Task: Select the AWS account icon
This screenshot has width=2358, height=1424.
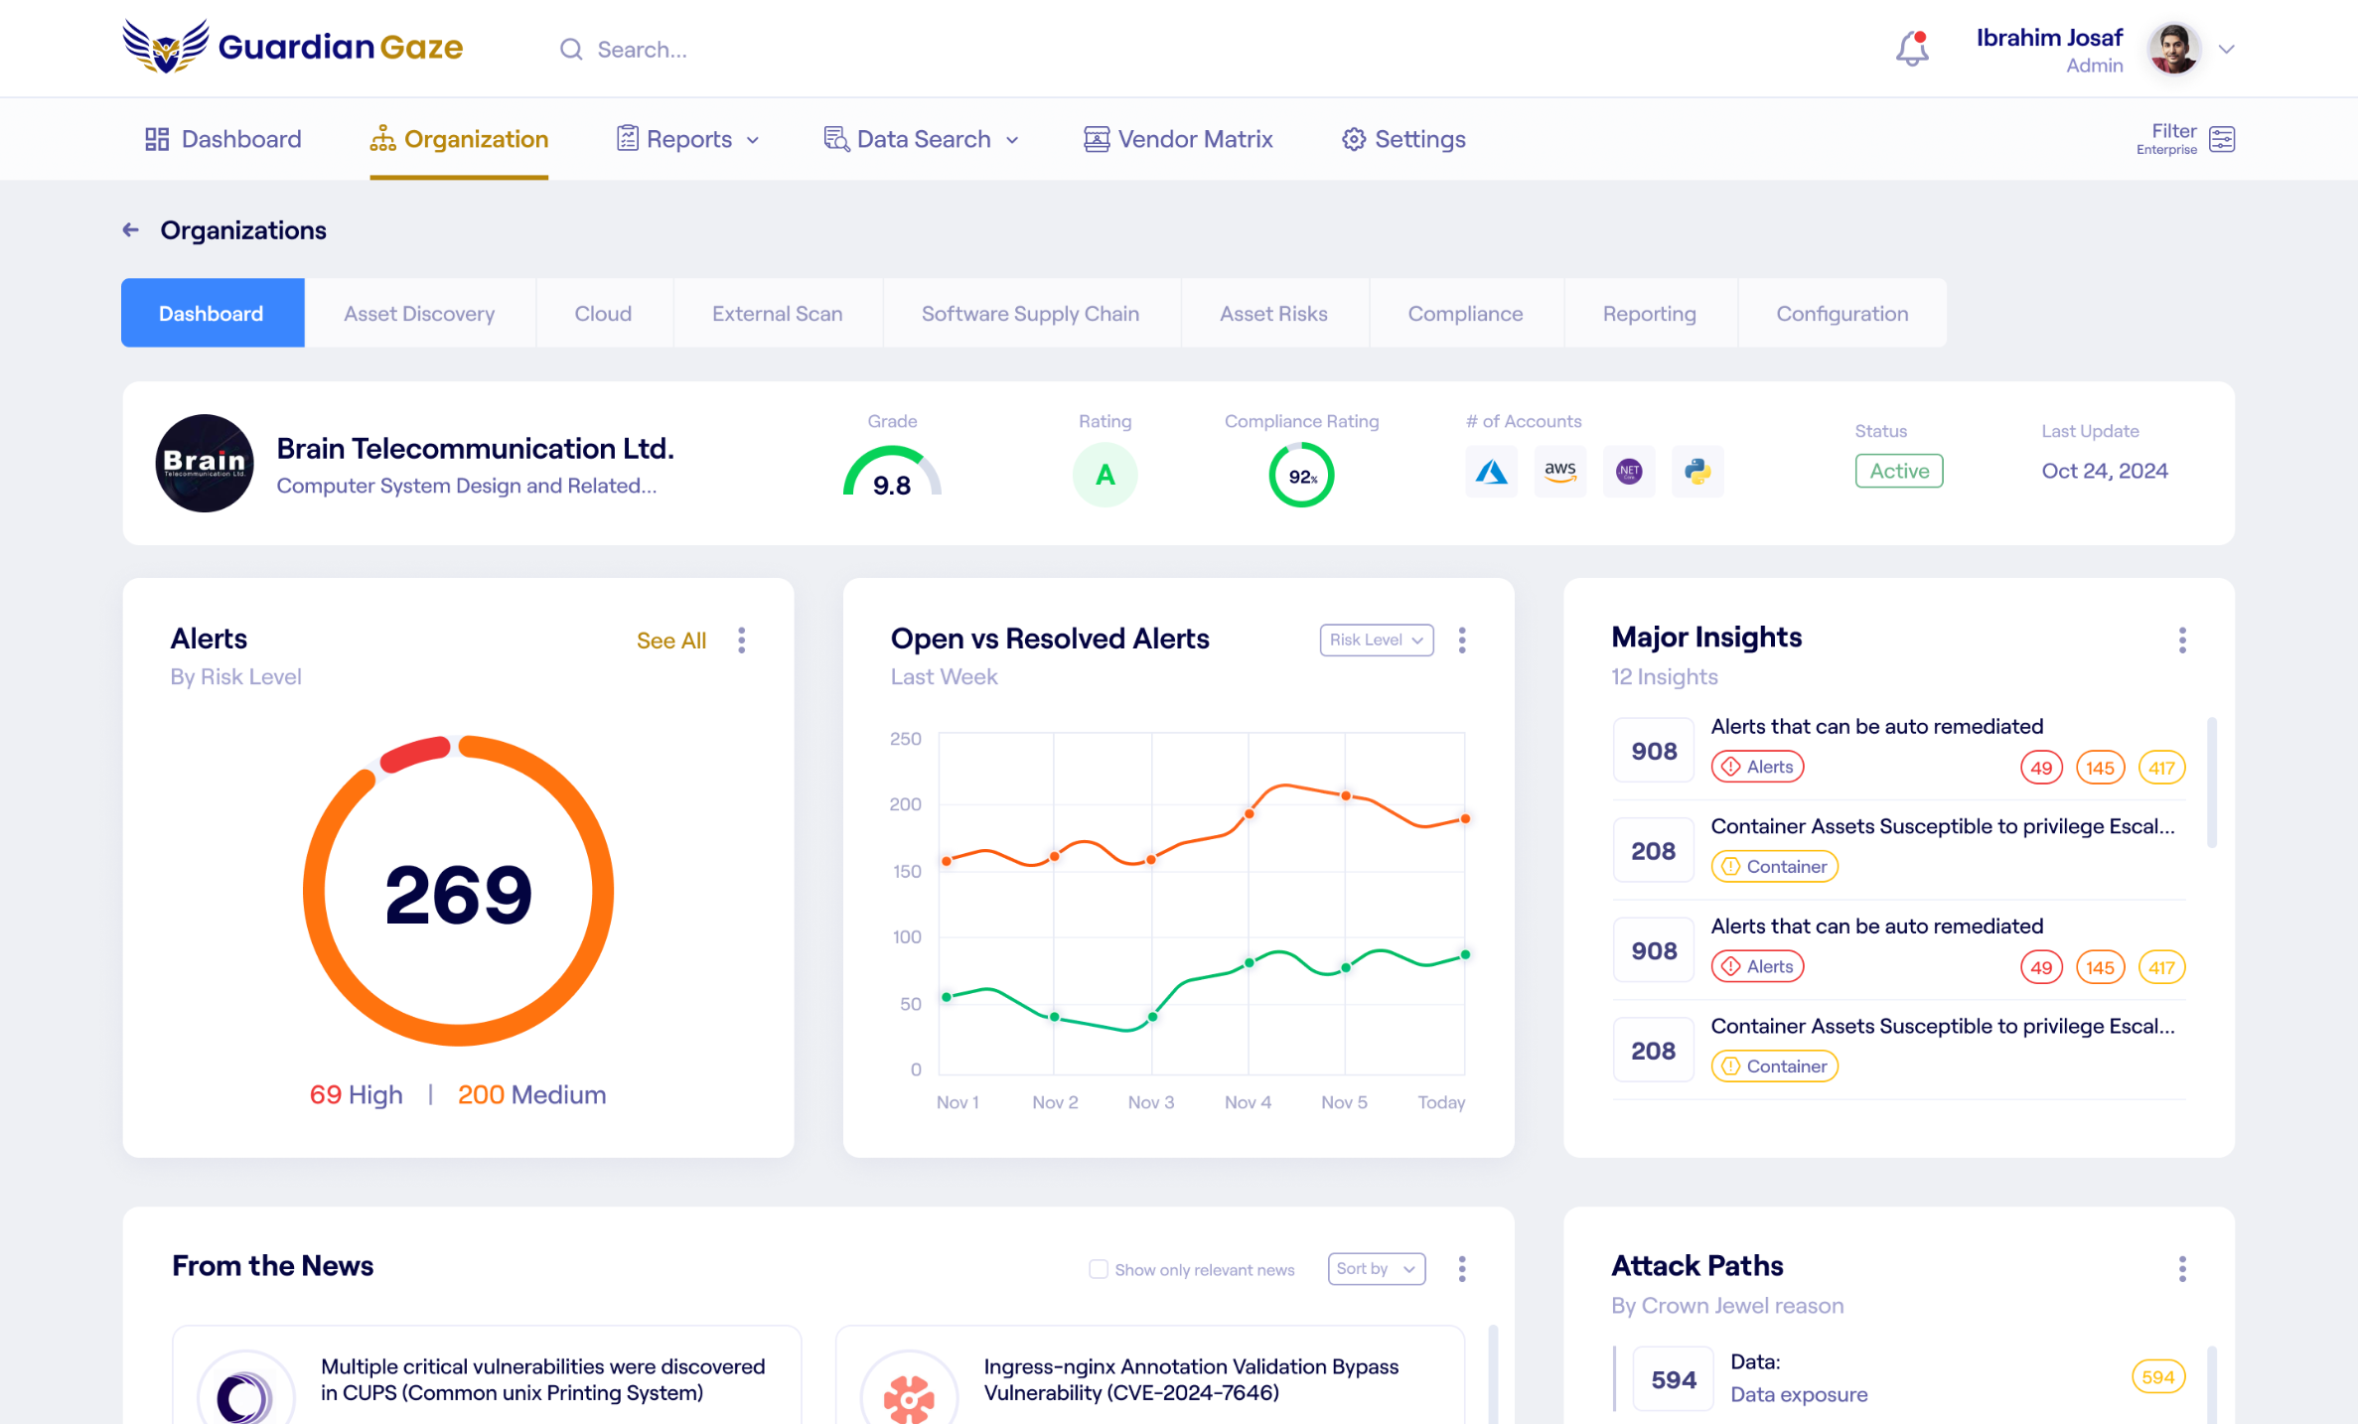Action: (1560, 472)
